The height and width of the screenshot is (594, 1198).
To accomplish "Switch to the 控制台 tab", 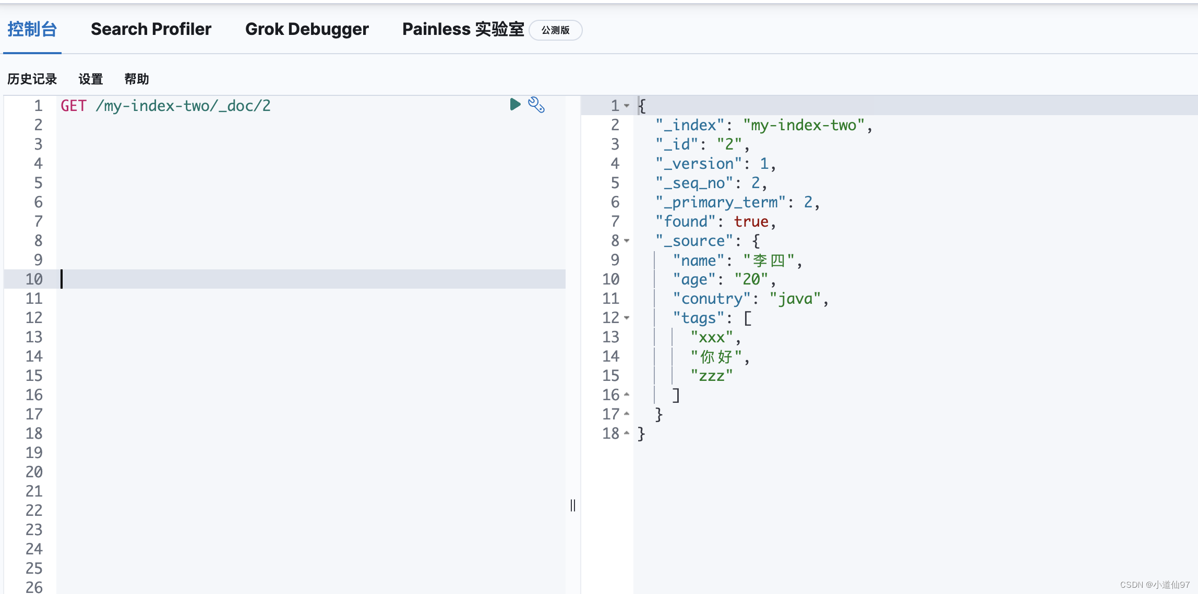I will 32,29.
